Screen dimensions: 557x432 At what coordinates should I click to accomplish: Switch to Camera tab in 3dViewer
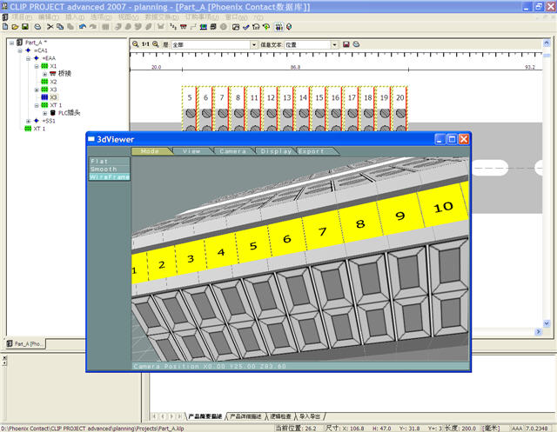[x=233, y=151]
